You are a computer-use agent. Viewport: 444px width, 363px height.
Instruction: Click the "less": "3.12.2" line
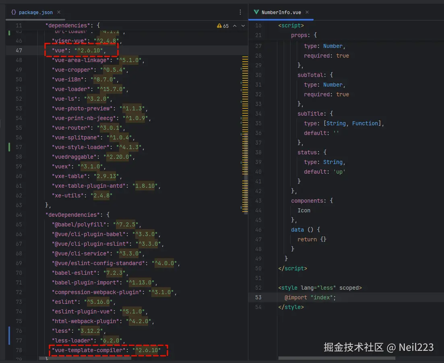tap(79, 331)
